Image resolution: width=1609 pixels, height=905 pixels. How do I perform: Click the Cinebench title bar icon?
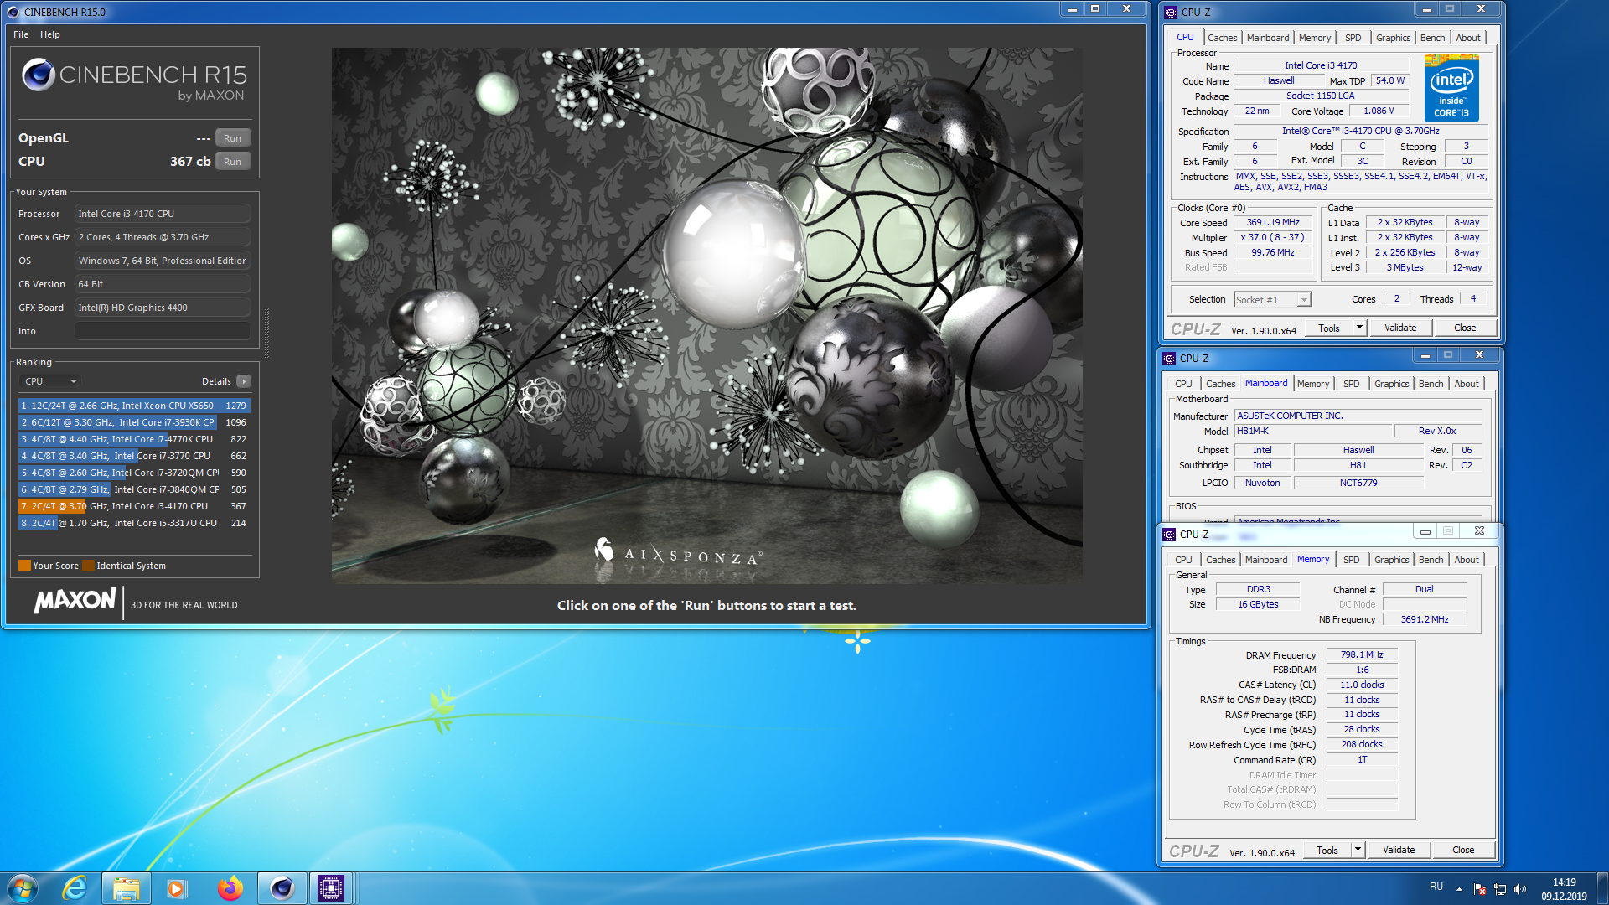coord(13,13)
